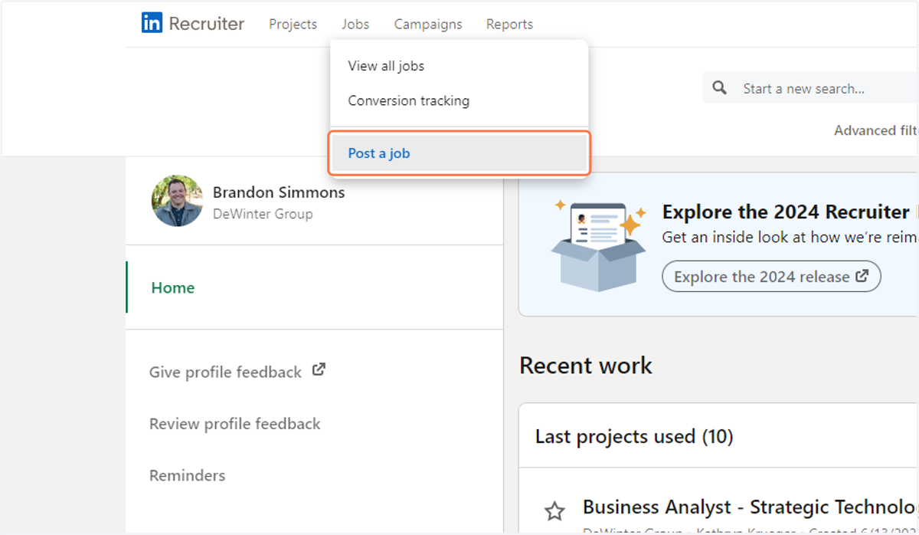This screenshot has width=919, height=535.
Task: Open Review profile feedback
Action: click(235, 424)
